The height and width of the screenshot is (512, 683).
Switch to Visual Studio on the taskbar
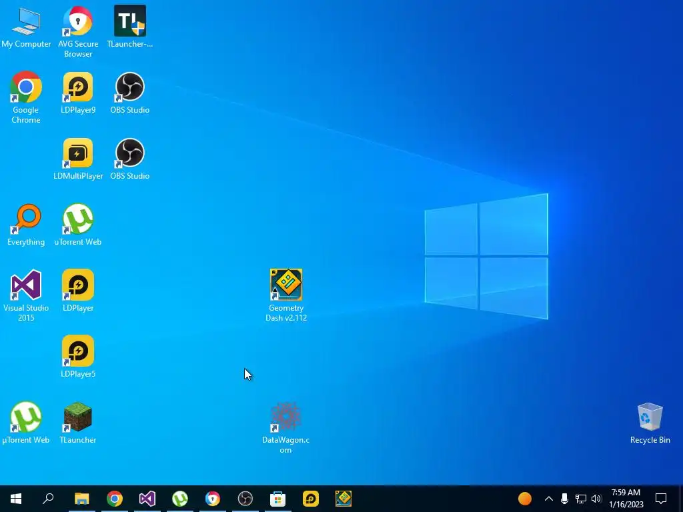tap(147, 499)
